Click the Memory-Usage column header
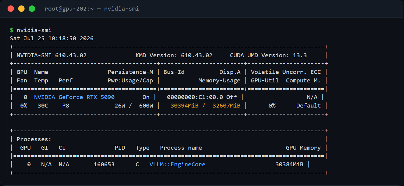 click(219, 81)
